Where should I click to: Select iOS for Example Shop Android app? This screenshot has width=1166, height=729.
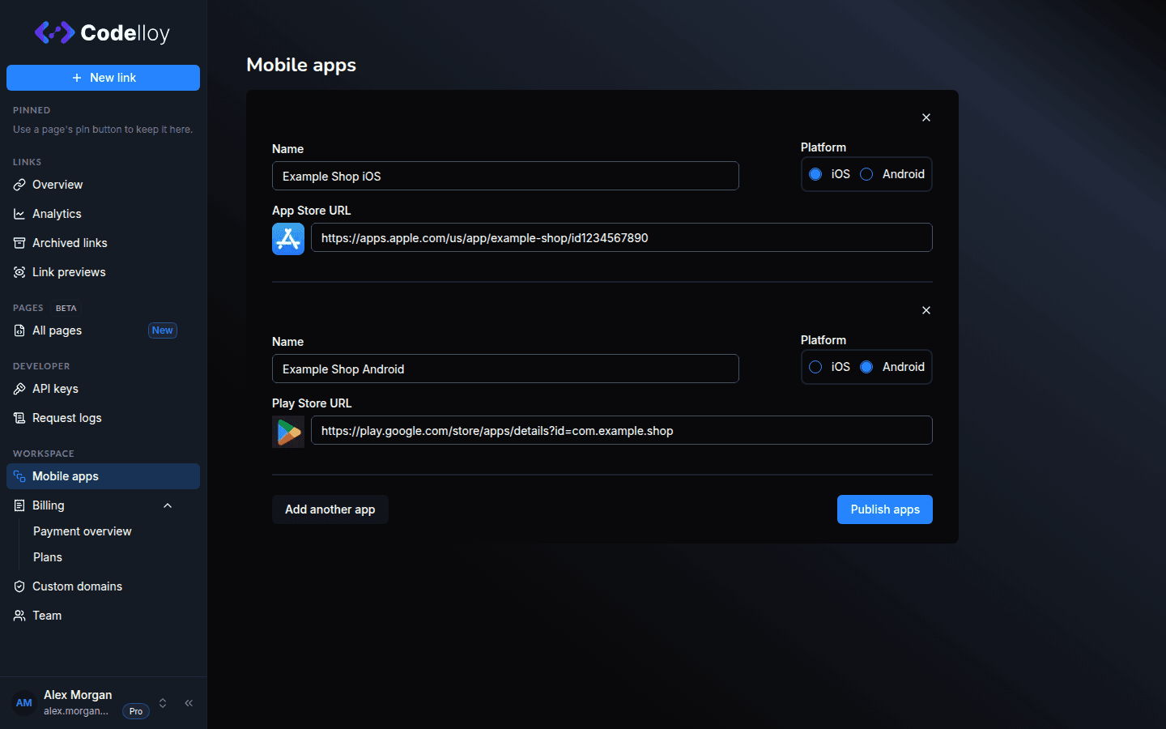coord(815,367)
